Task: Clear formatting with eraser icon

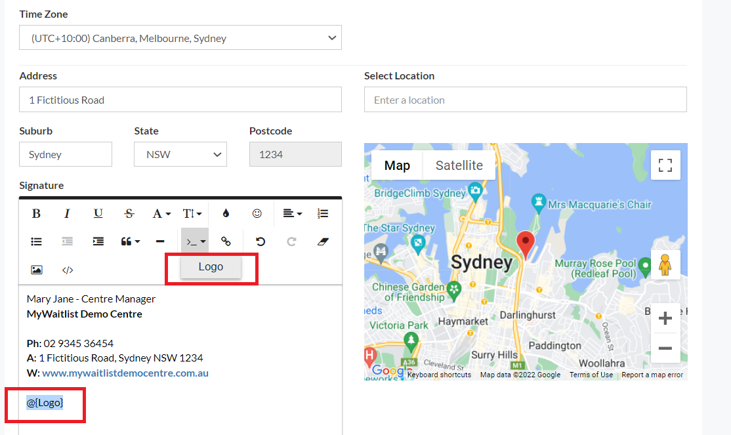Action: [323, 241]
